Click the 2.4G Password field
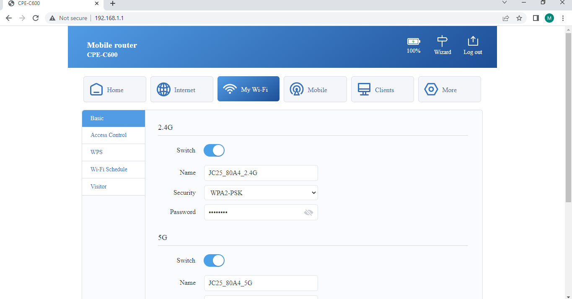 coord(261,212)
